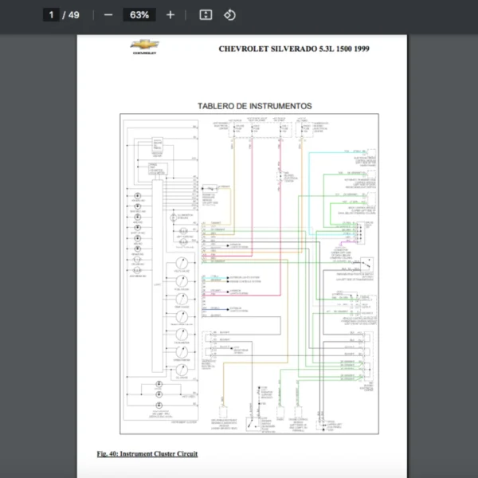Click the fit to page icon
478x478 pixels.
[x=206, y=15]
